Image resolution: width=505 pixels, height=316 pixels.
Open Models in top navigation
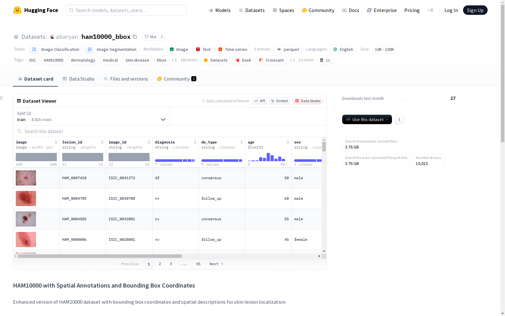click(220, 10)
